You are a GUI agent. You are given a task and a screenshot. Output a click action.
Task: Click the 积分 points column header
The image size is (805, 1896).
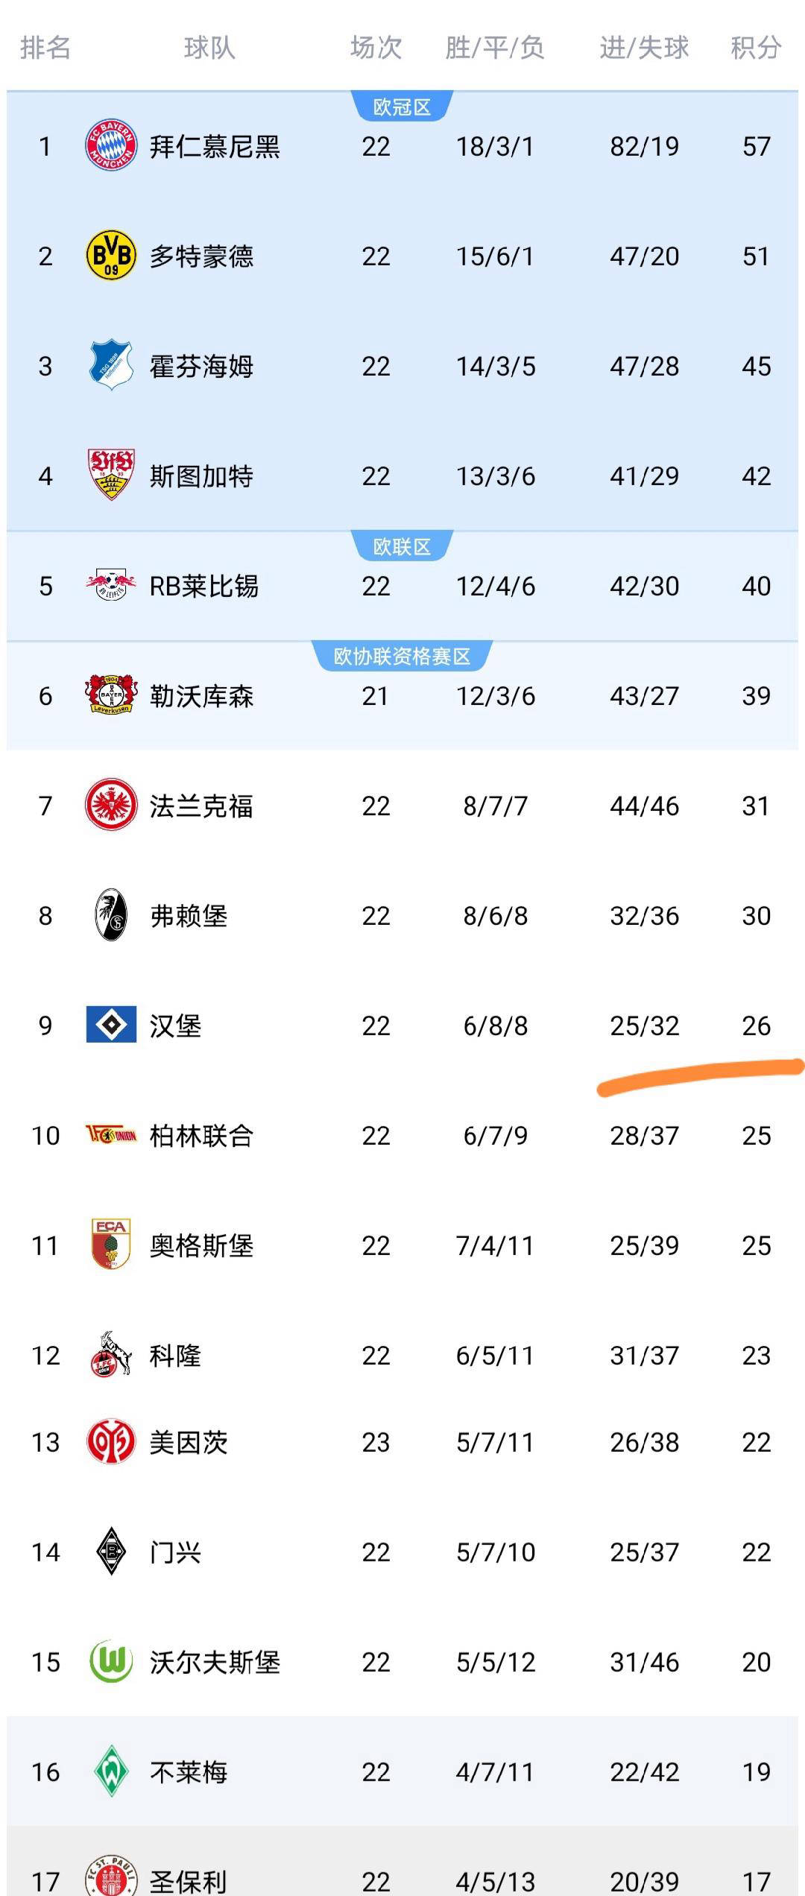click(755, 48)
